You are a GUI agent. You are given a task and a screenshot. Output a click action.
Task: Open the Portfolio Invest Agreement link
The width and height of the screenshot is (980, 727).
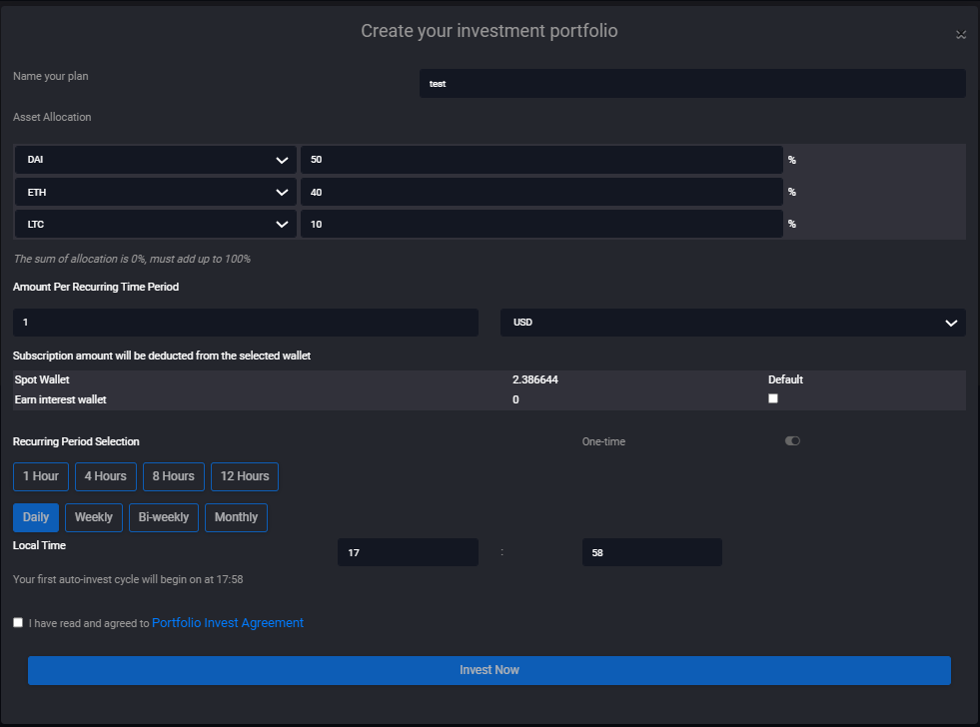click(228, 622)
